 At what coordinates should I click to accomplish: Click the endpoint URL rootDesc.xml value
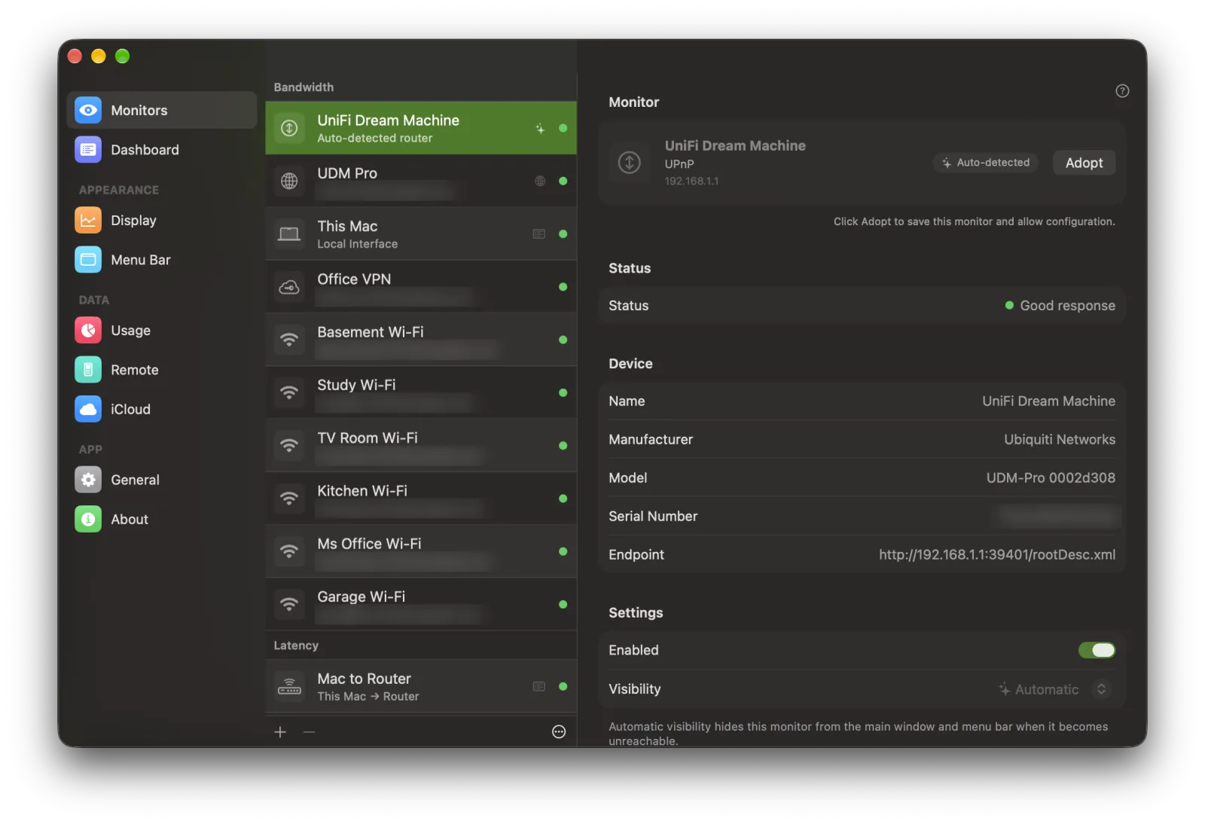click(997, 554)
